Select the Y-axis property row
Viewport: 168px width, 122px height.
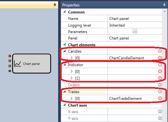click(x=111, y=118)
